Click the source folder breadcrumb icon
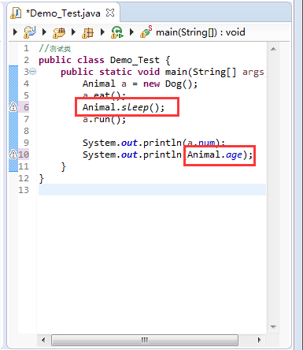This screenshot has width=303, height=350. [x=59, y=33]
